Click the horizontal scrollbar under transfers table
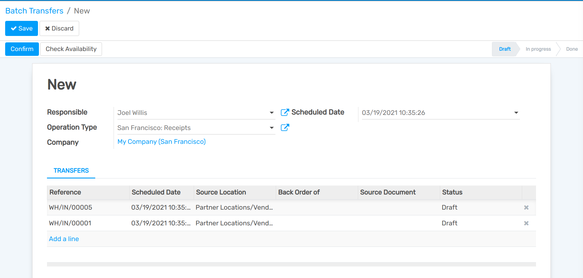583x278 pixels. tap(291, 264)
